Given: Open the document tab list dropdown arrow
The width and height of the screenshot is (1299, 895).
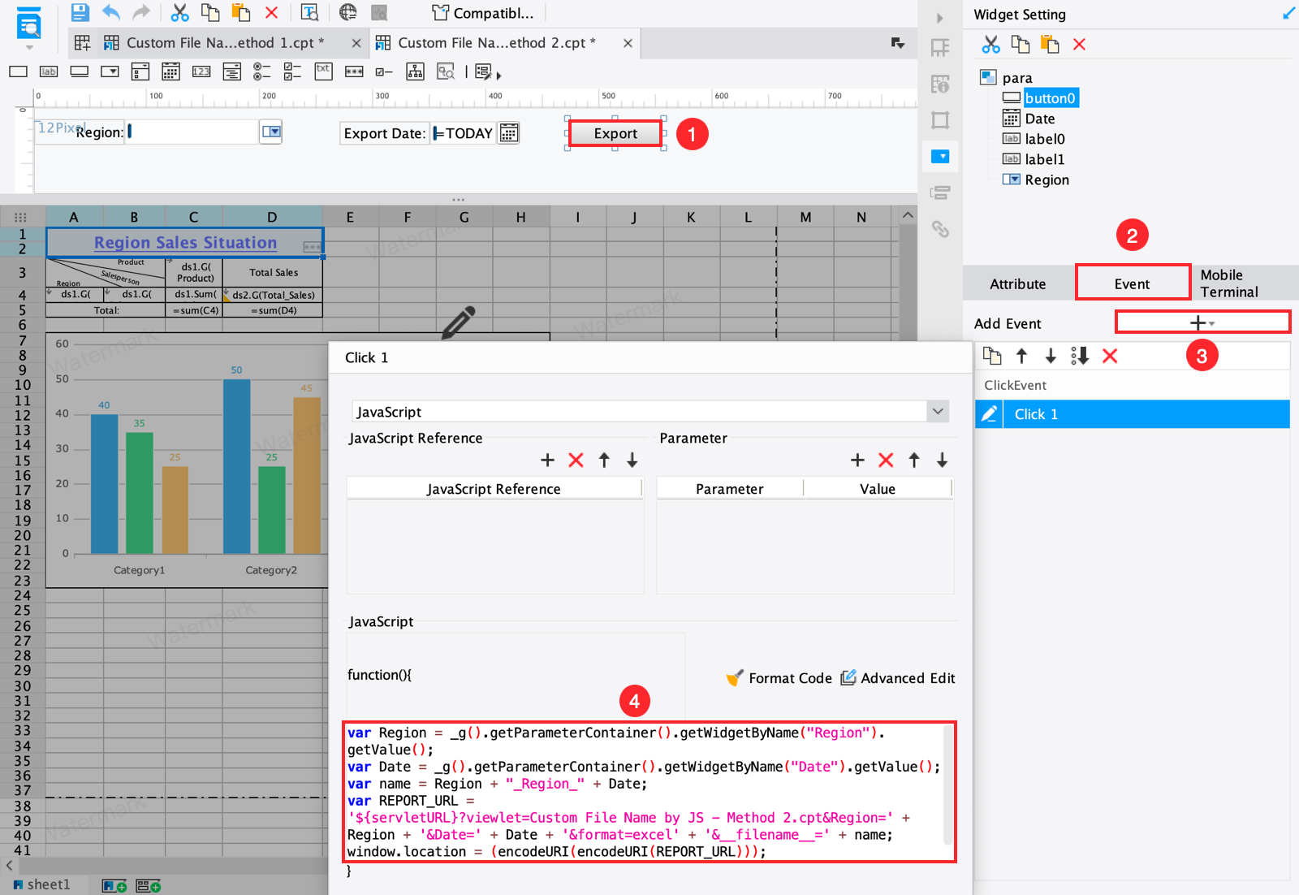Looking at the screenshot, I should [897, 43].
